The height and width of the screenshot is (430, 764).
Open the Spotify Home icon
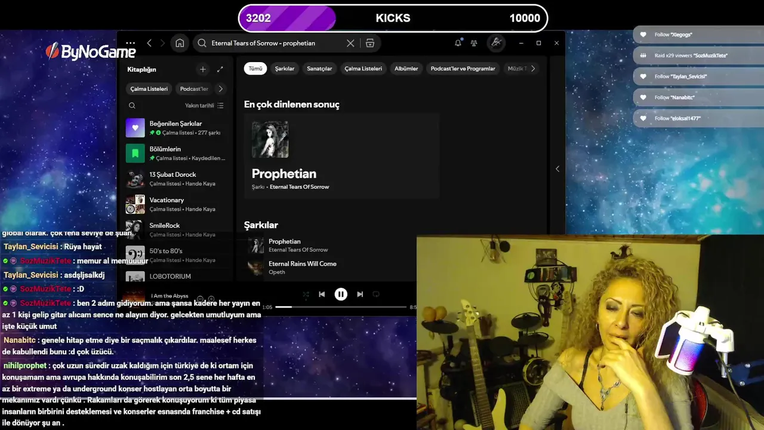click(180, 43)
